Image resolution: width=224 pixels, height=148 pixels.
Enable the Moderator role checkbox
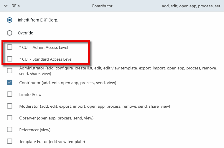10,106
